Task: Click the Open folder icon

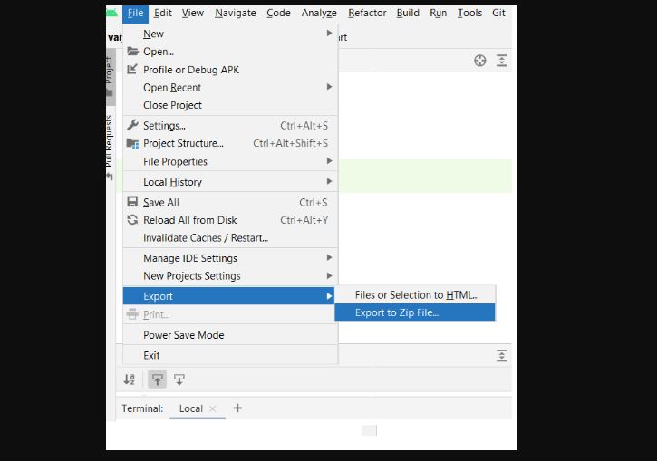Action: [x=133, y=51]
